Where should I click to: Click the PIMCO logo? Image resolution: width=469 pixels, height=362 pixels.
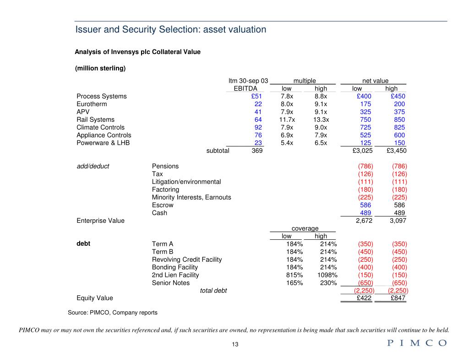pyautogui.click(x=417, y=343)
